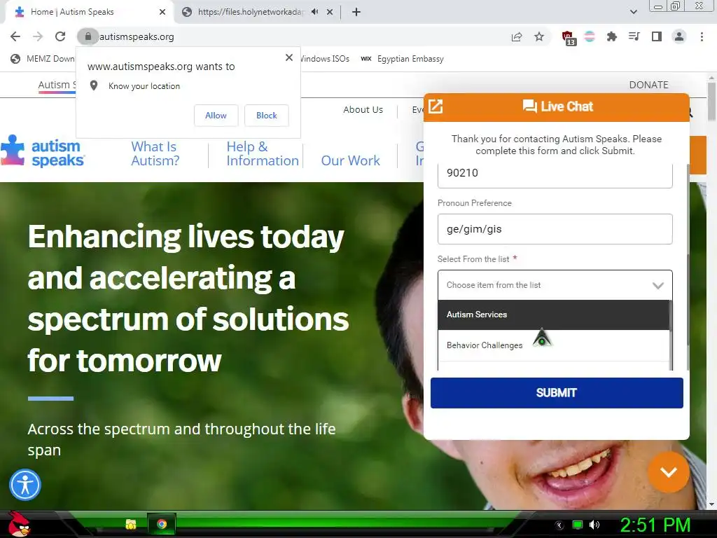Open the What Is Autism? menu
This screenshot has width=717, height=538.
click(x=155, y=153)
